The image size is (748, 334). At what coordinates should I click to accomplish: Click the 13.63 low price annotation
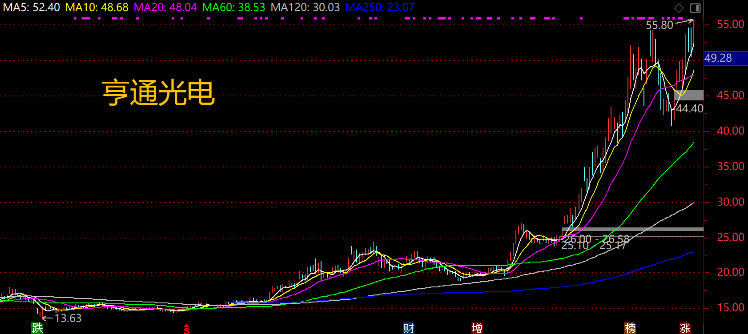68,318
